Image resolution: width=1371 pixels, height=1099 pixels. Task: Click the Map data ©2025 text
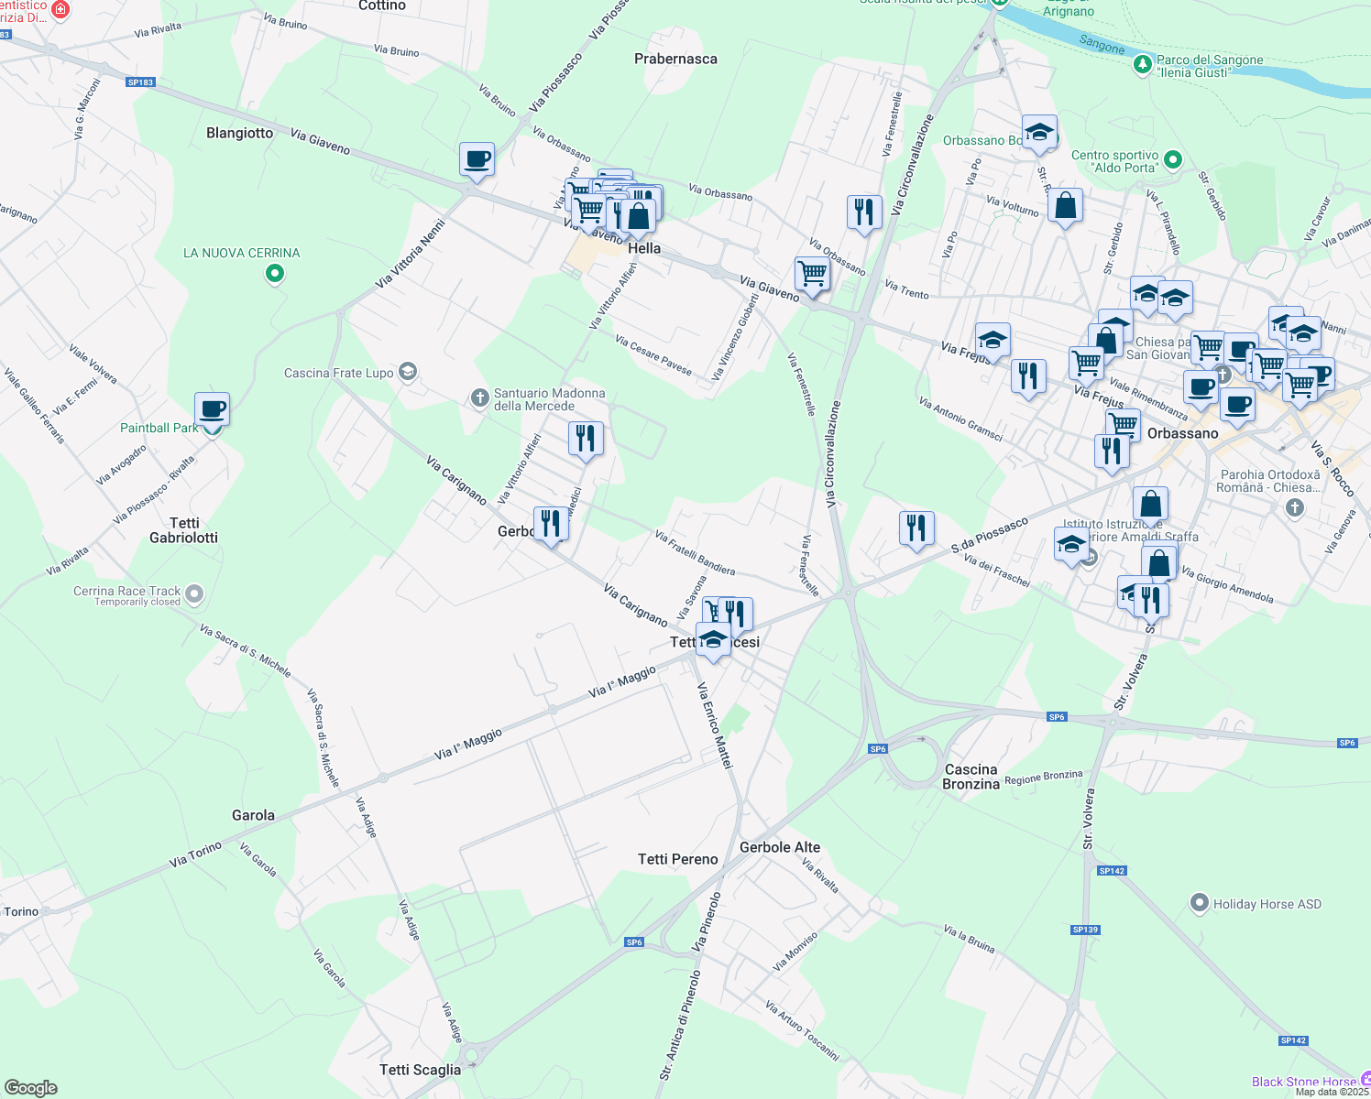point(1333,1092)
